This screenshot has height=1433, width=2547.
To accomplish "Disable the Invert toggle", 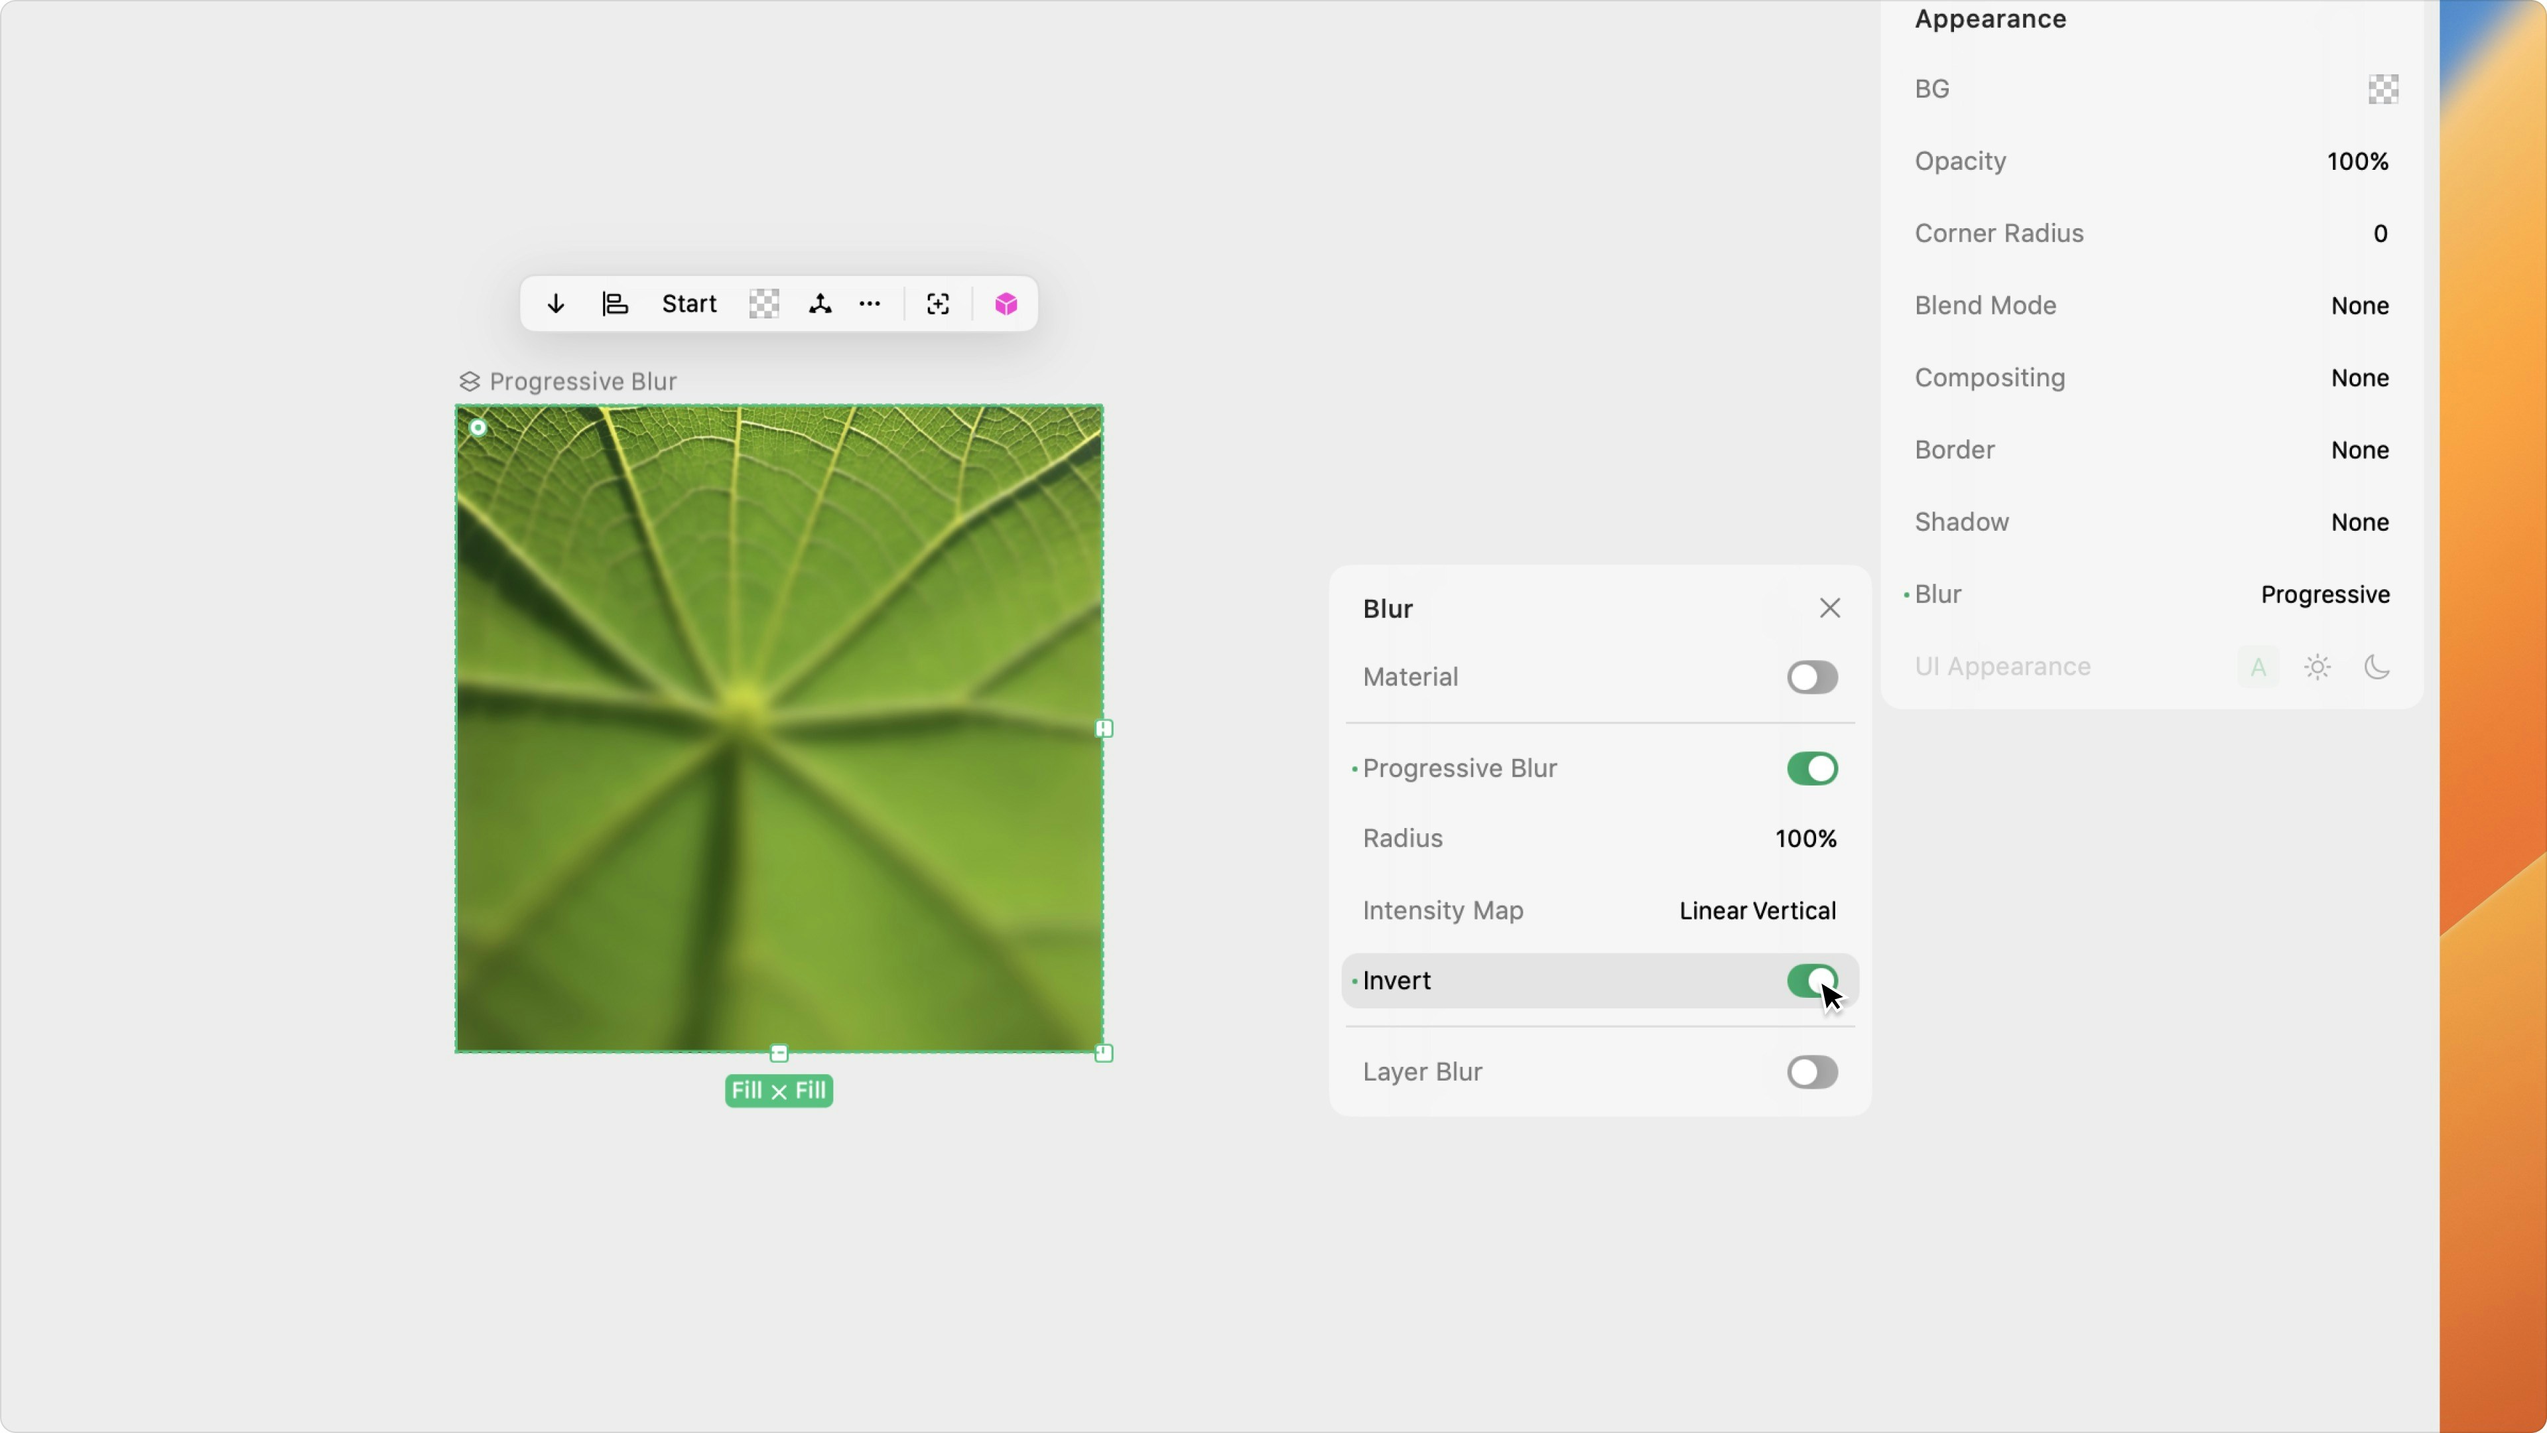I will point(1811,980).
